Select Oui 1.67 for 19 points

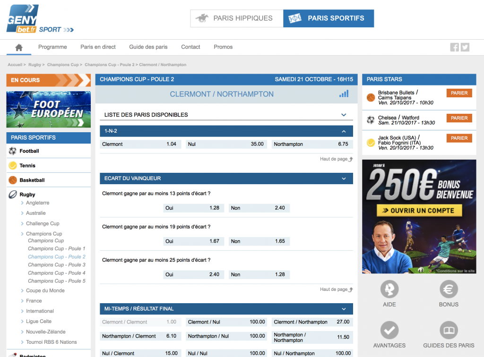(193, 241)
